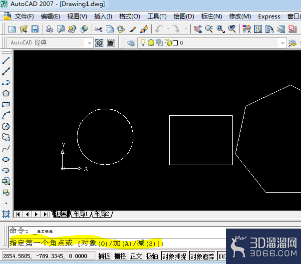Activate Zoom Realtime tool
This screenshot has height=264, width=301.
click(x=209, y=29)
